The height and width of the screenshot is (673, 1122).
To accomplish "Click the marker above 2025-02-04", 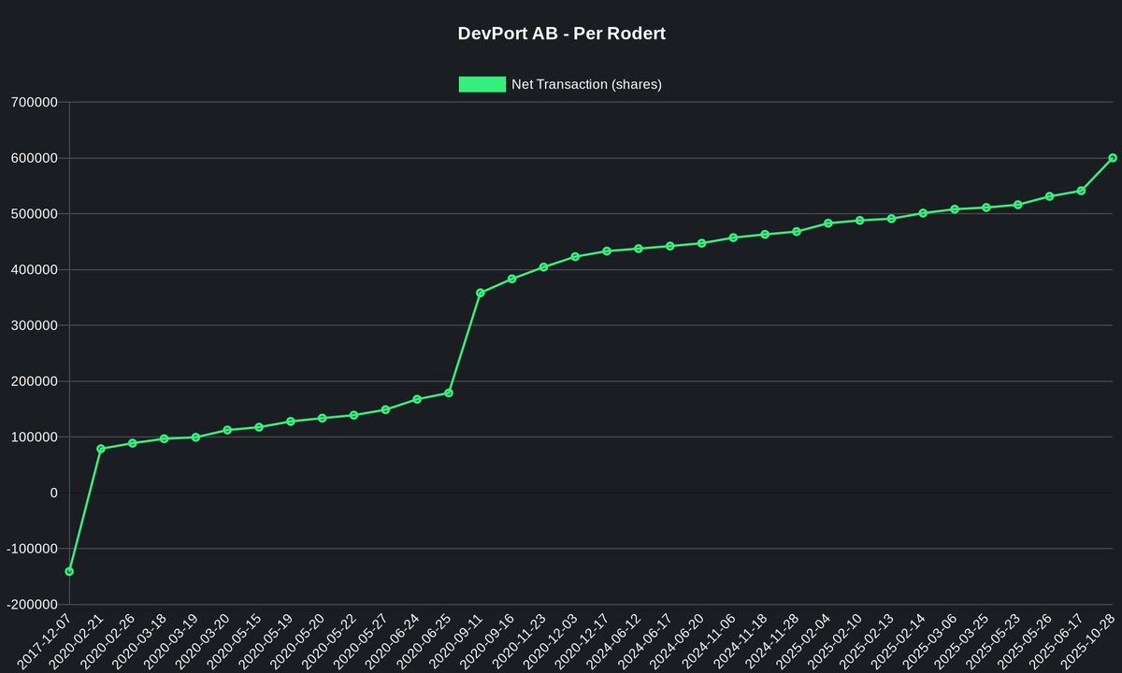I will pos(827,222).
